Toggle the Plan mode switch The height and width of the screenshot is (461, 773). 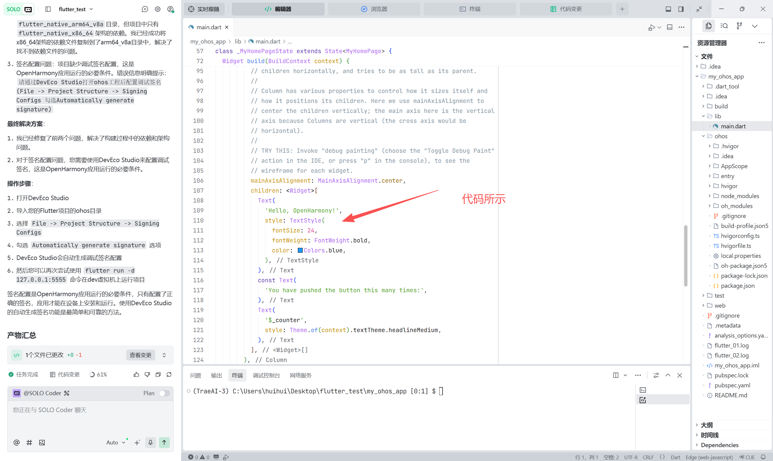coord(164,393)
